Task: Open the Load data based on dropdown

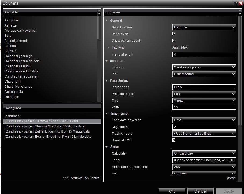Action: click(x=204, y=120)
